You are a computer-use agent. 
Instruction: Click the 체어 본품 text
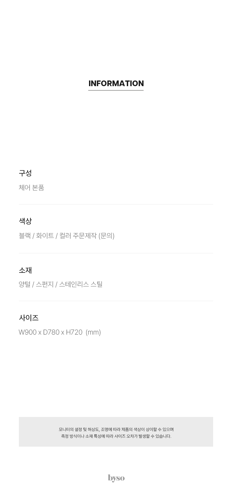[x=31, y=188]
